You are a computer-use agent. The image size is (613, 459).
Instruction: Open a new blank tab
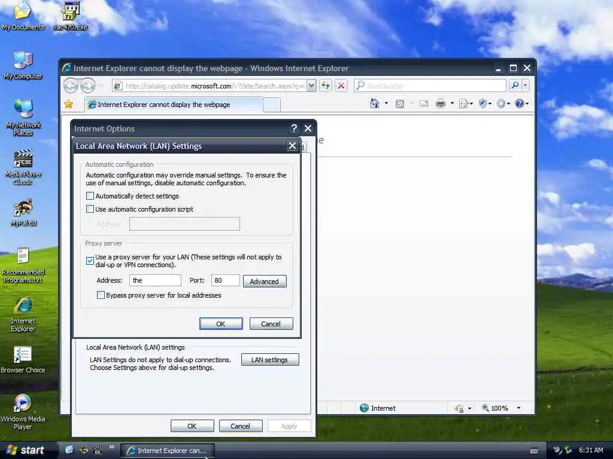click(272, 105)
